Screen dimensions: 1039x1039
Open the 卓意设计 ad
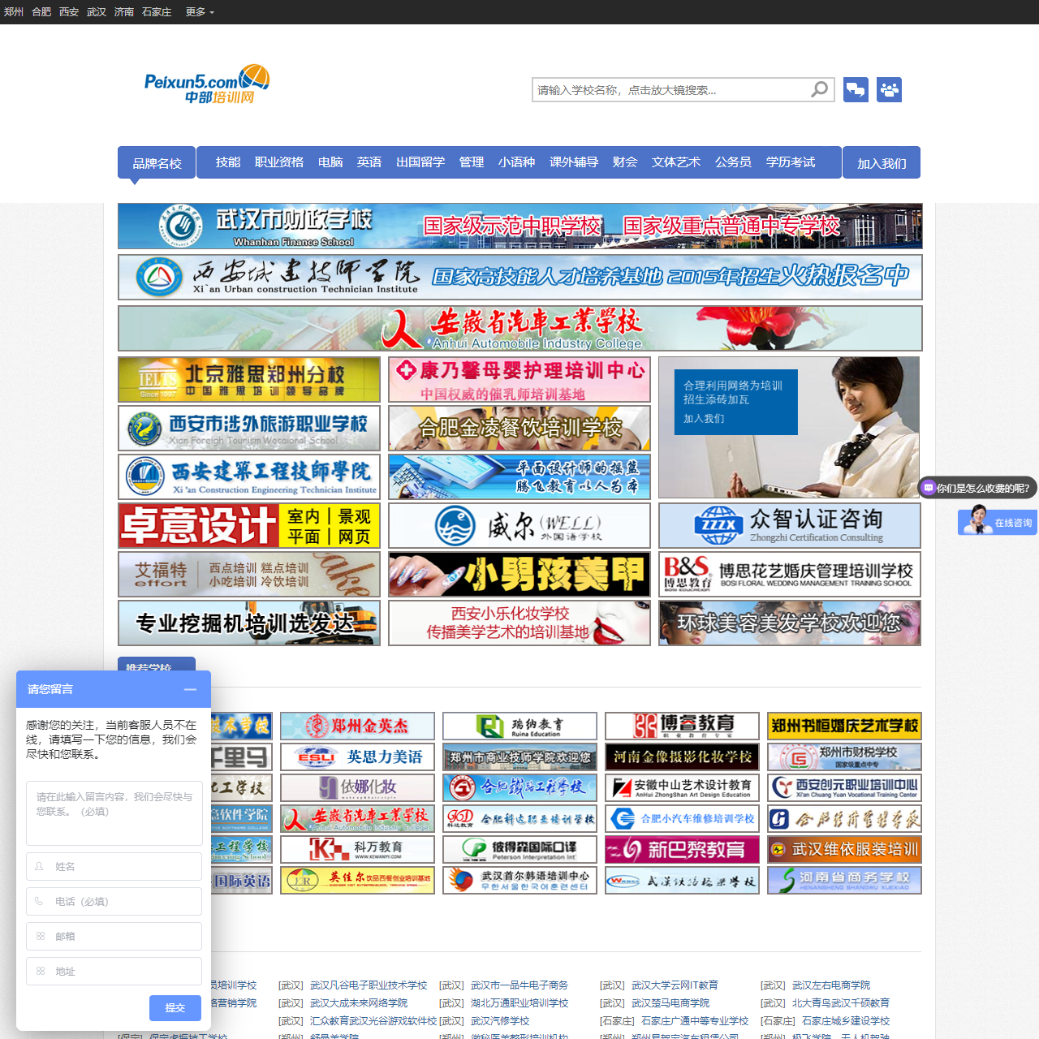(x=249, y=525)
